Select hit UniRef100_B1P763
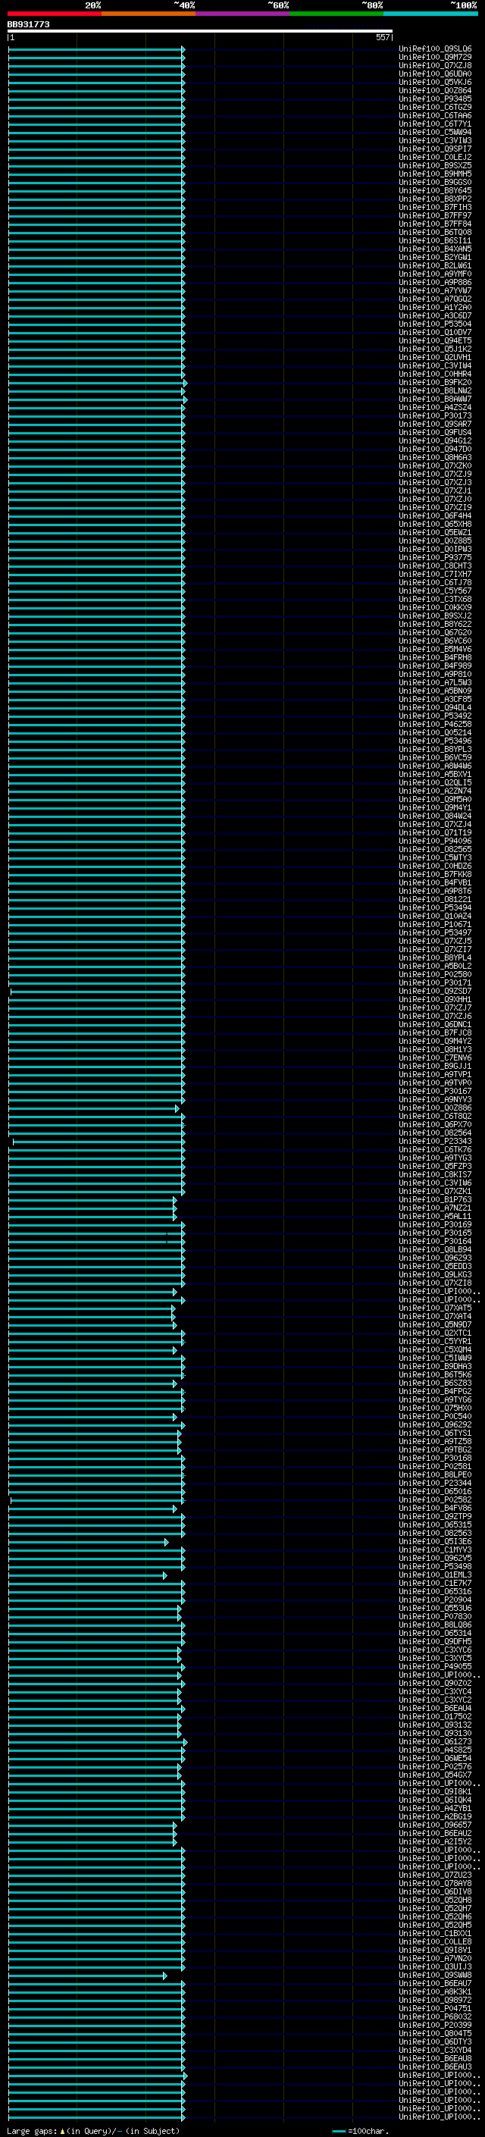The height and width of the screenshot is (2137, 485). tap(435, 1199)
